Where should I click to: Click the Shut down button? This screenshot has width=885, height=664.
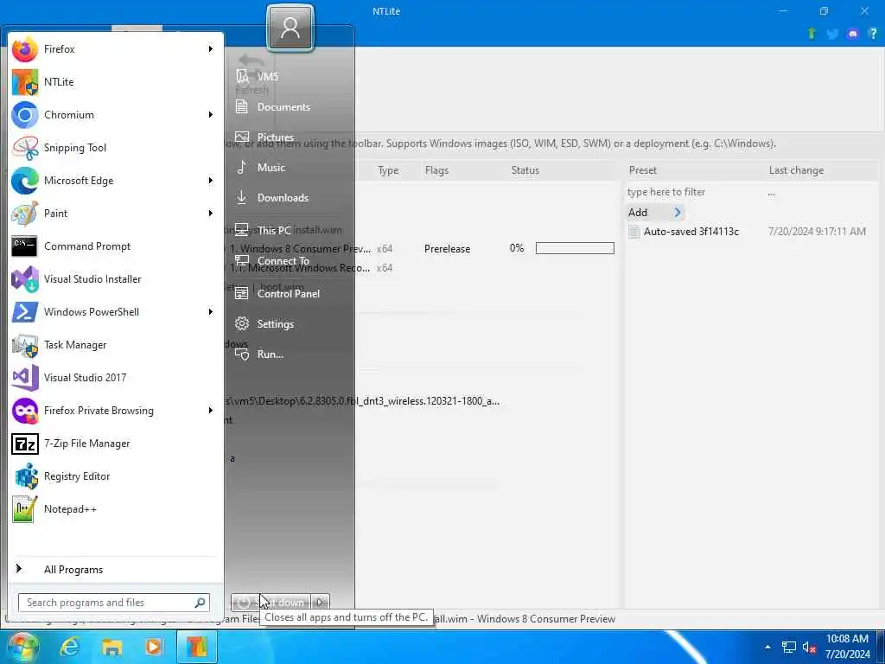pyautogui.click(x=271, y=603)
